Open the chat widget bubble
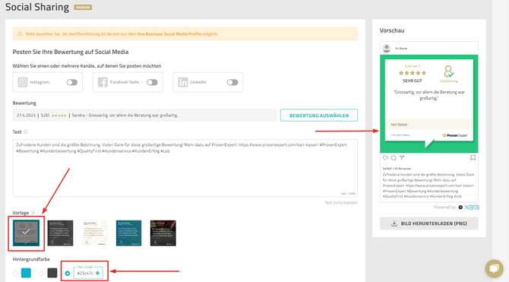 [494, 268]
